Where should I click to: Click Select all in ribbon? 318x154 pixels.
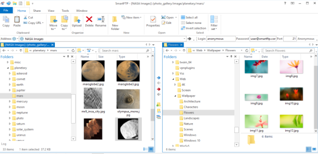click(189, 18)
